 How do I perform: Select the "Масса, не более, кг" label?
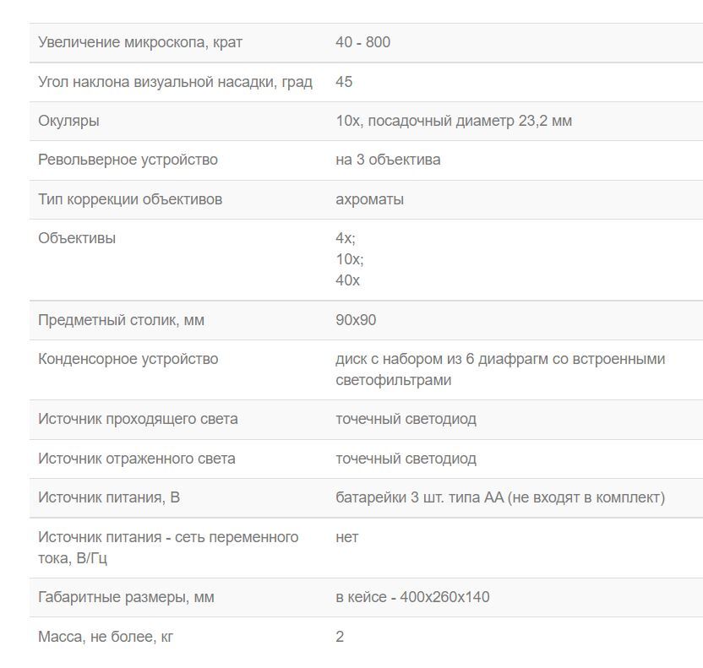(x=106, y=637)
